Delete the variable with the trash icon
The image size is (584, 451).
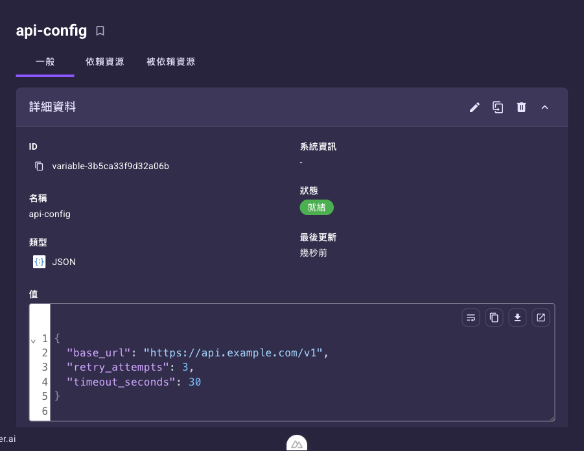click(x=521, y=108)
